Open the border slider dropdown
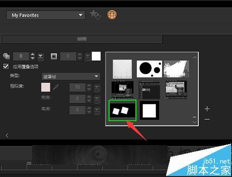The width and height of the screenshot is (232, 177). (x=87, y=56)
